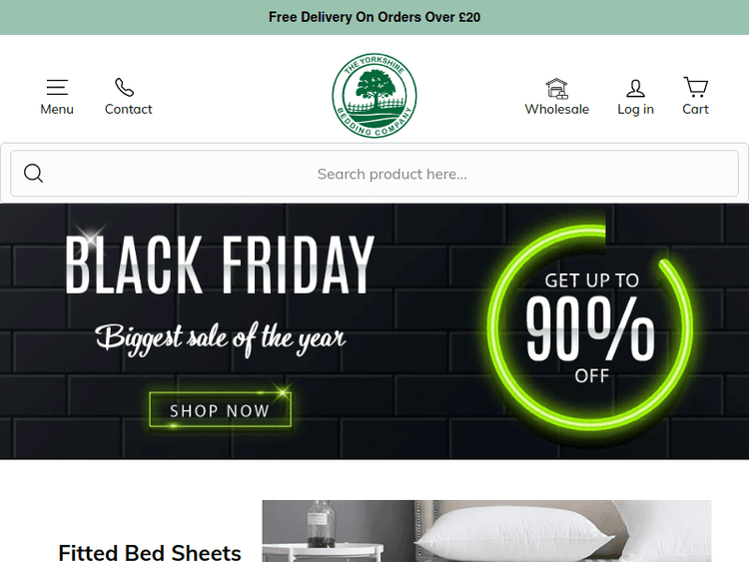Open the Fitted Bed Sheets heading
749x562 pixels.
(x=150, y=552)
